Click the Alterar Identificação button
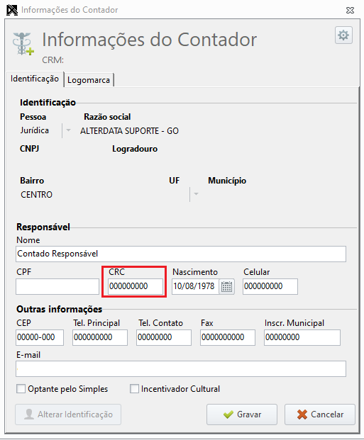Image resolution: width=364 pixels, height=440 pixels. click(x=68, y=414)
